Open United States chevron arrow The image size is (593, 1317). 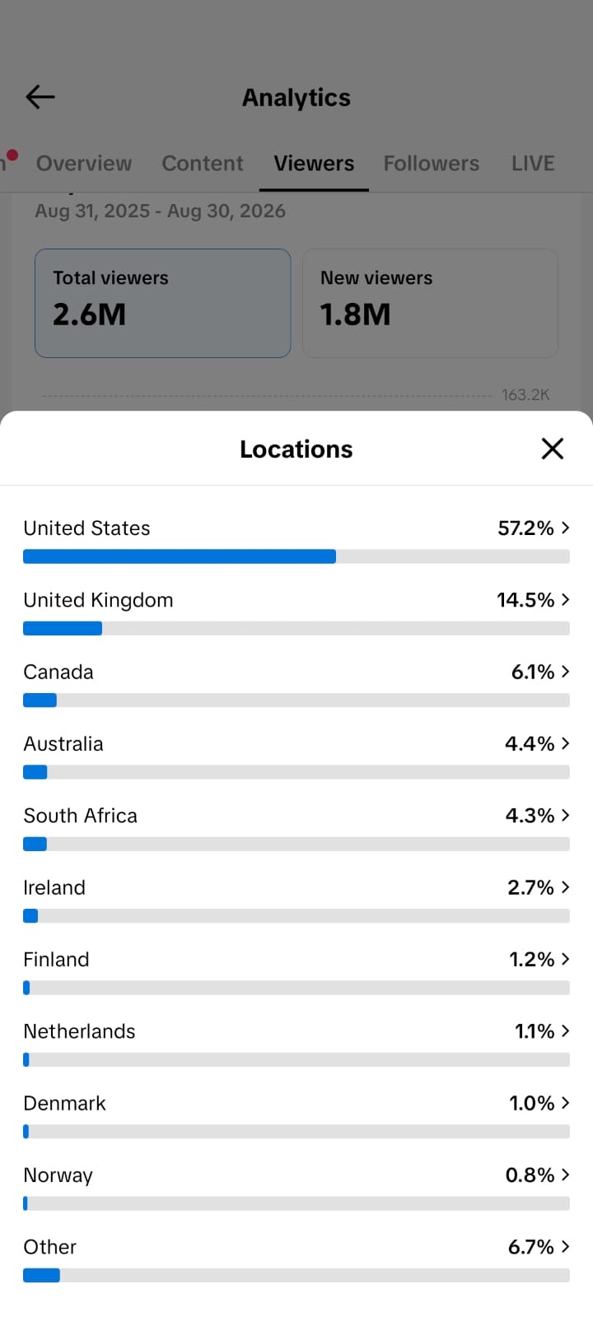pos(565,528)
